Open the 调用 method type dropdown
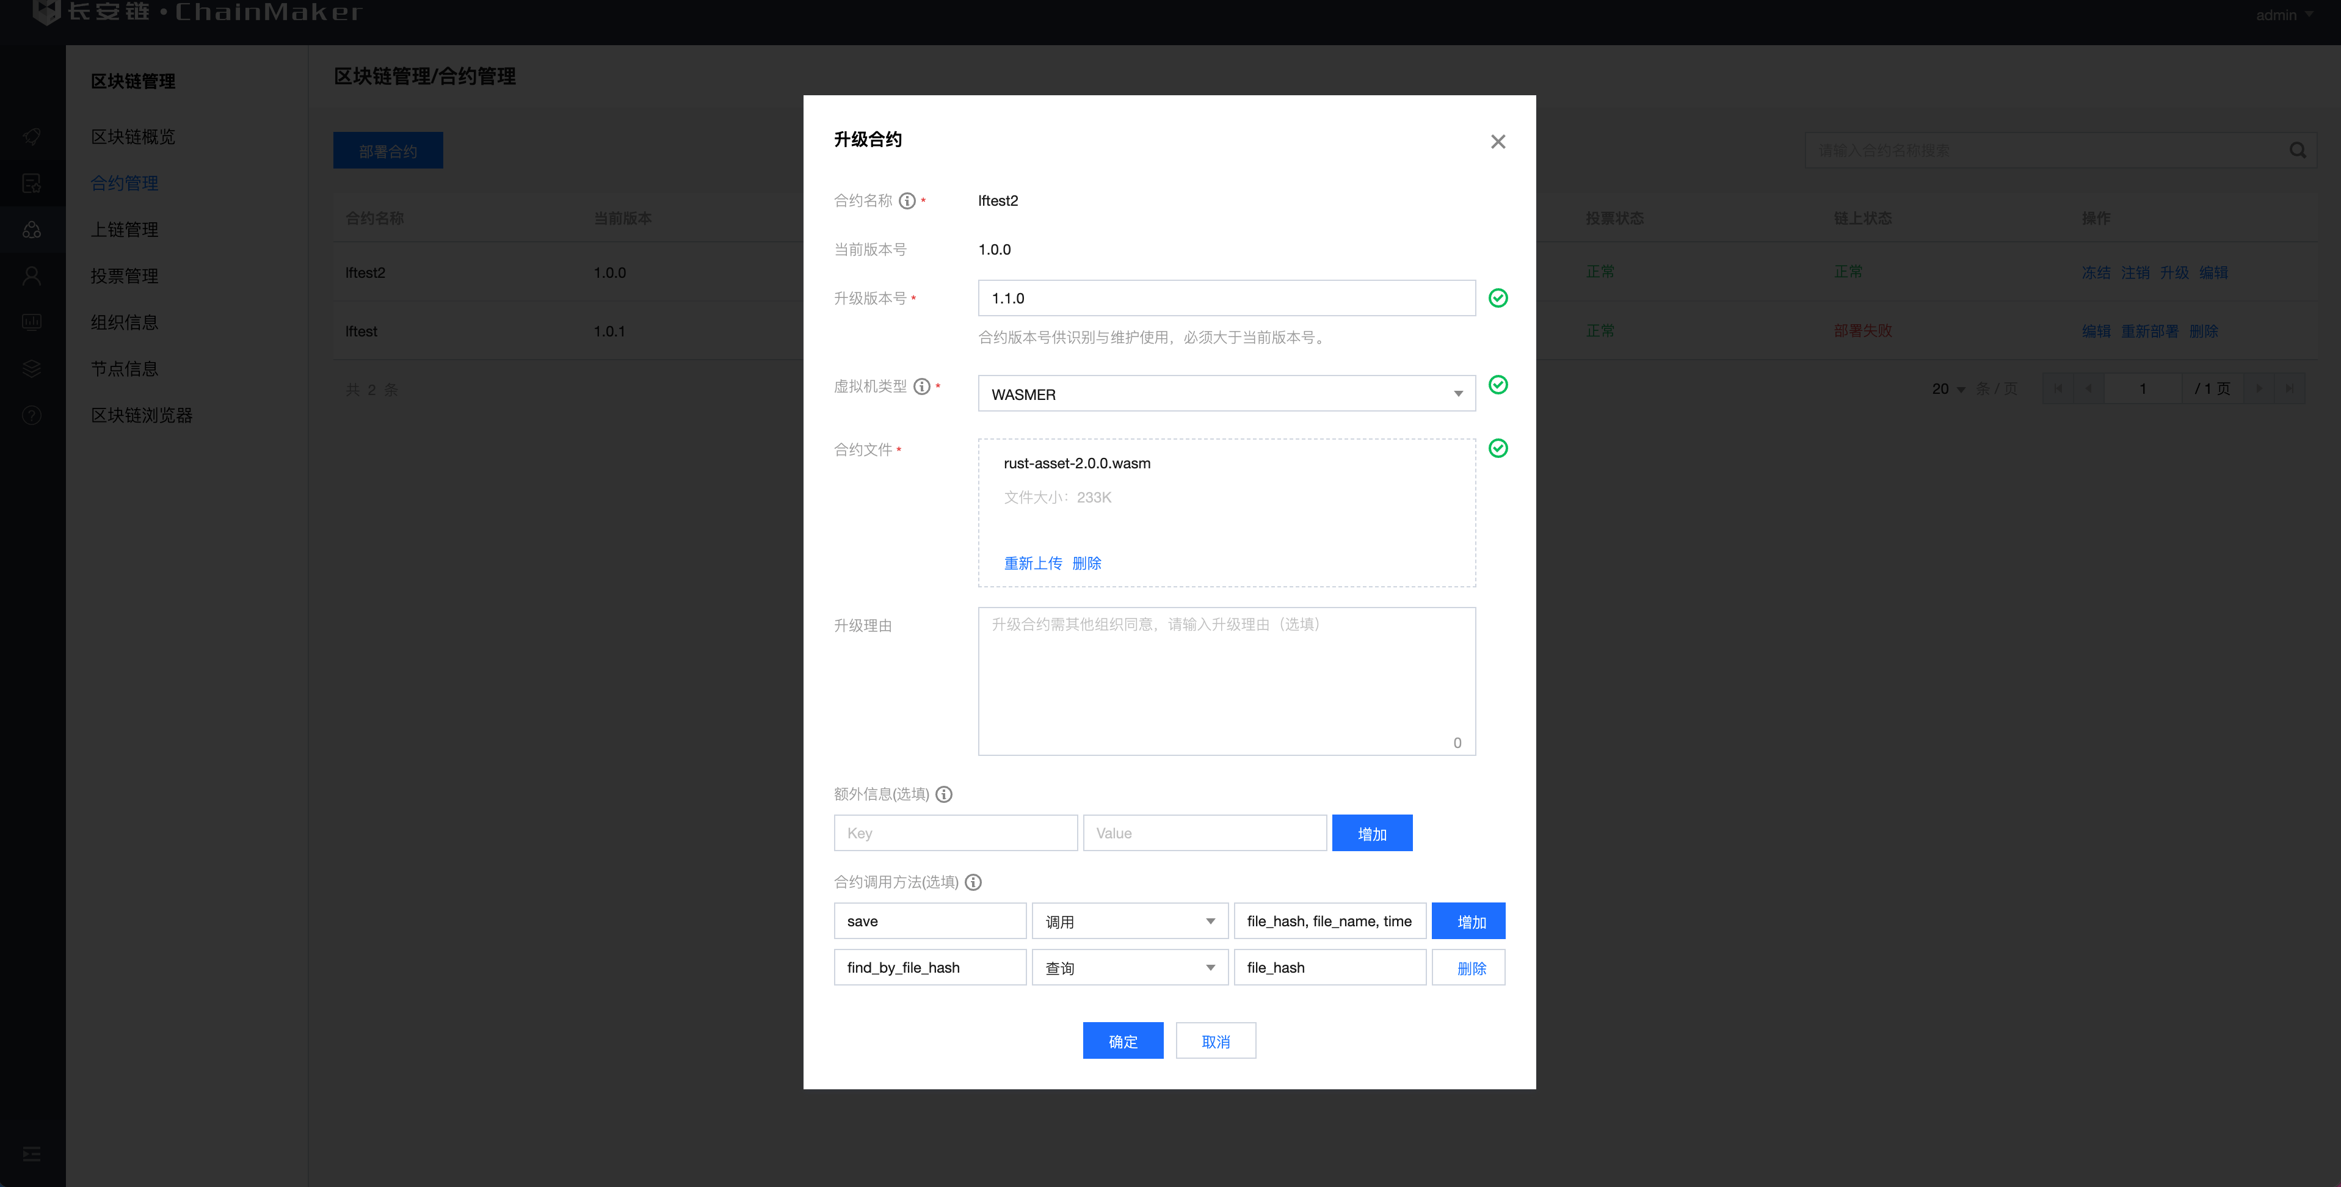 coord(1130,921)
